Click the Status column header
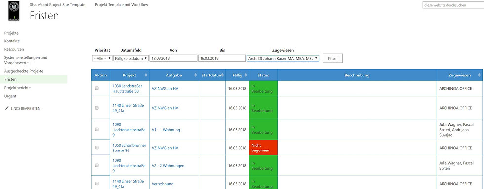 tap(263, 75)
